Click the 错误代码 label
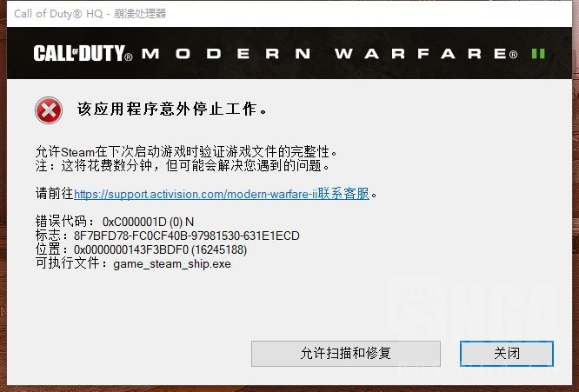Image resolution: width=579 pixels, height=392 pixels. tap(61, 222)
